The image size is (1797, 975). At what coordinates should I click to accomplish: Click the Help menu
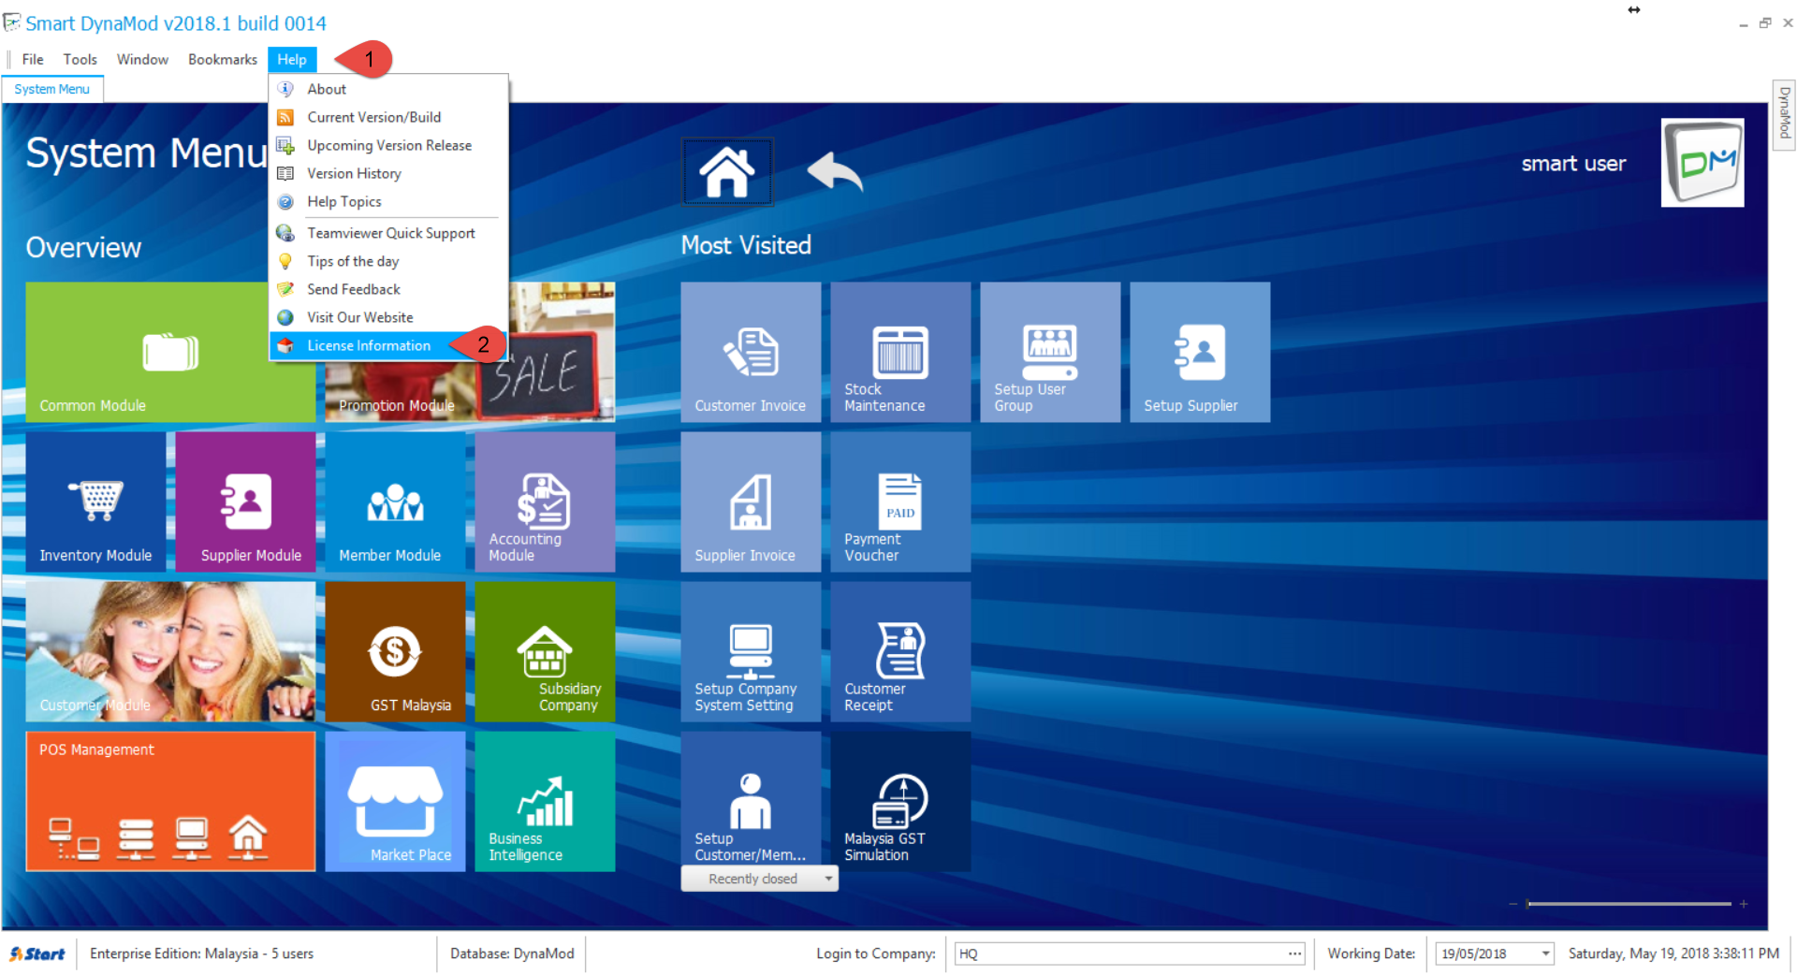coord(292,59)
